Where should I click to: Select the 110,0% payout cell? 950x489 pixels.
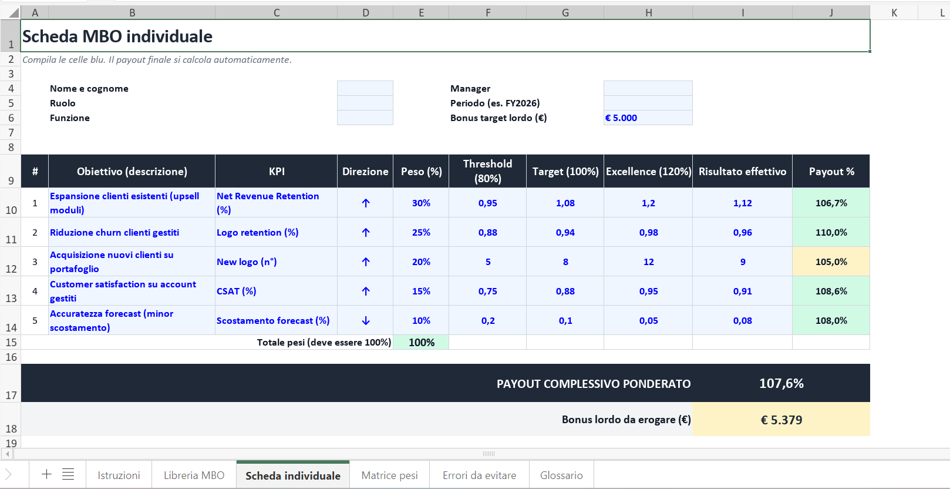[831, 232]
